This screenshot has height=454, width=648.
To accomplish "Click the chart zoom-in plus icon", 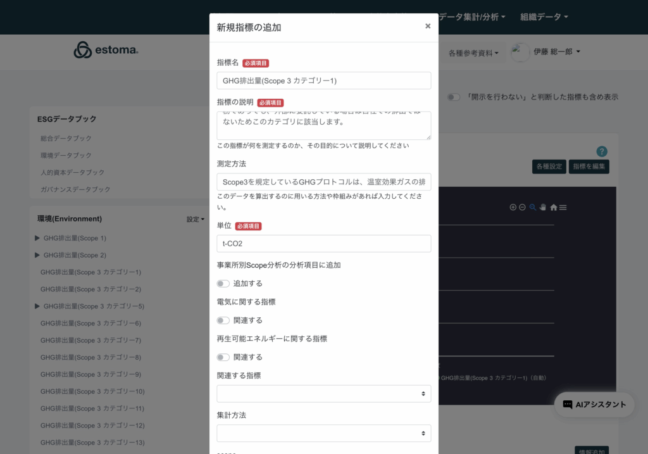I will 513,207.
